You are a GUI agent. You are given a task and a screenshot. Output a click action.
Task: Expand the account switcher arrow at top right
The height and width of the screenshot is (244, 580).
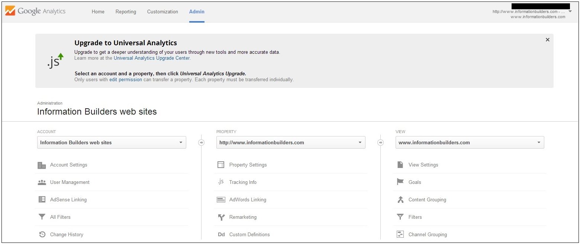pyautogui.click(x=570, y=11)
